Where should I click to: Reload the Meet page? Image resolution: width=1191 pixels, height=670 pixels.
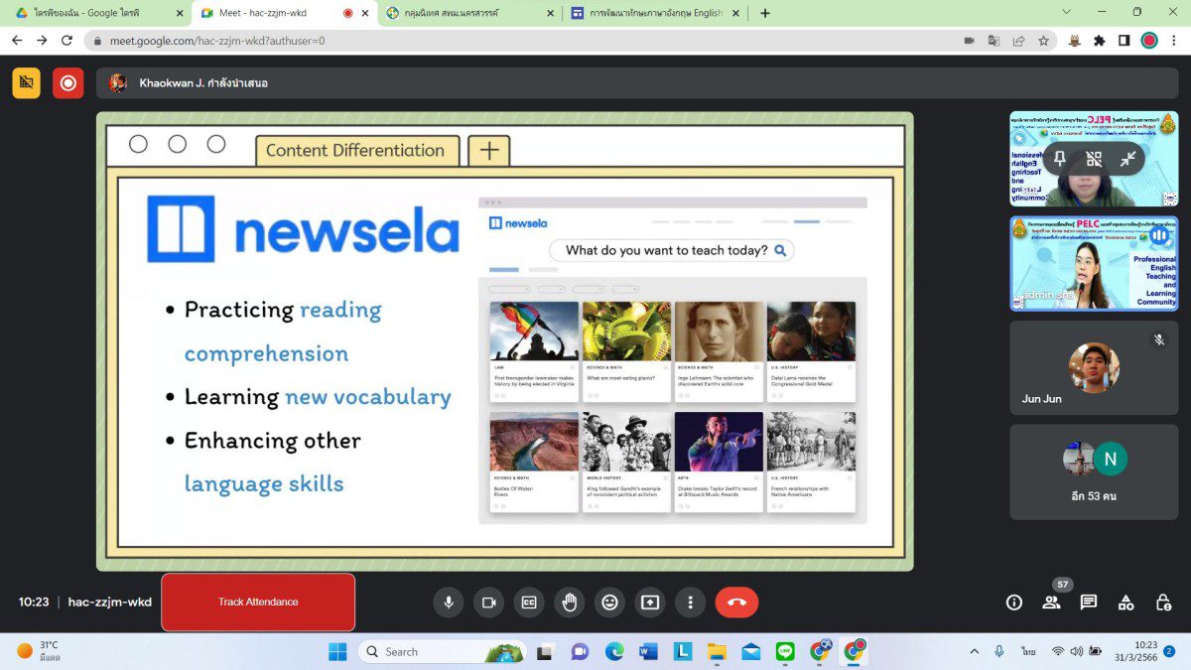66,41
